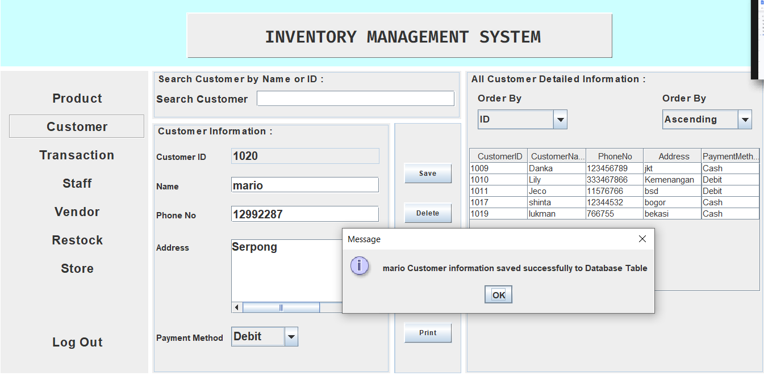Open the Product section
The image size is (764, 376).
[77, 98]
